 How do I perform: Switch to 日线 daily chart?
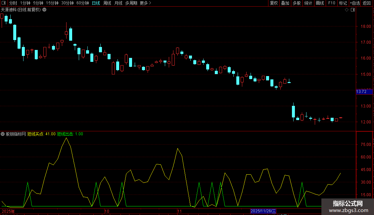click(96, 3)
